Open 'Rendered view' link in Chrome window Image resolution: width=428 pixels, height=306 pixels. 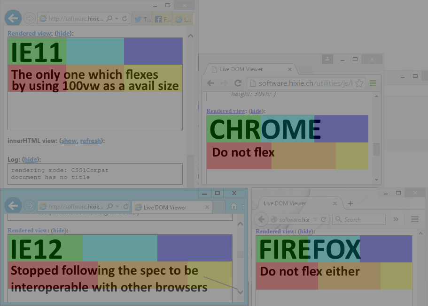[226, 111]
